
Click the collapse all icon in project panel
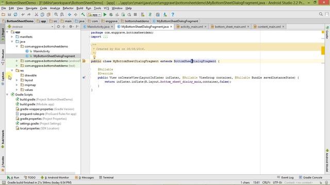64,27
